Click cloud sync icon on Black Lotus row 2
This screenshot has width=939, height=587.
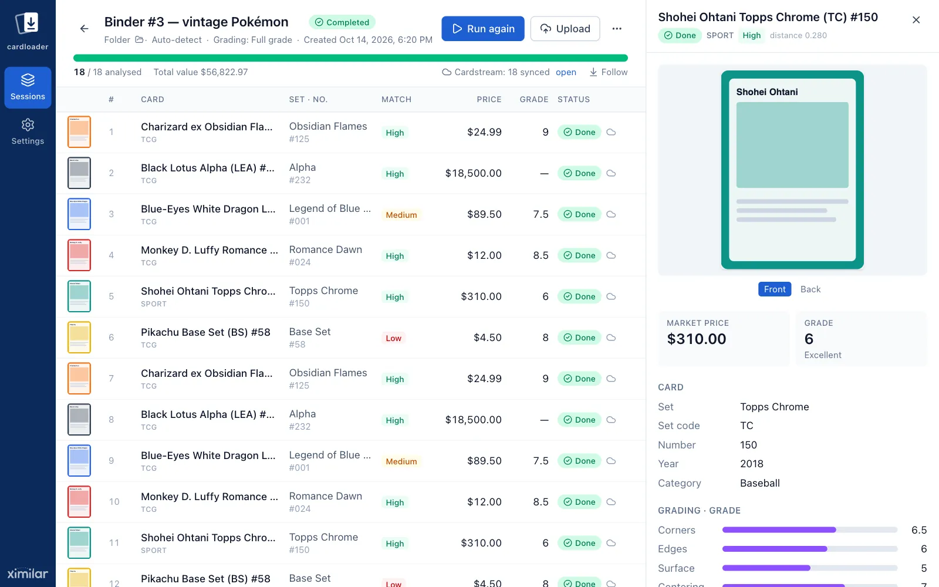[611, 173]
